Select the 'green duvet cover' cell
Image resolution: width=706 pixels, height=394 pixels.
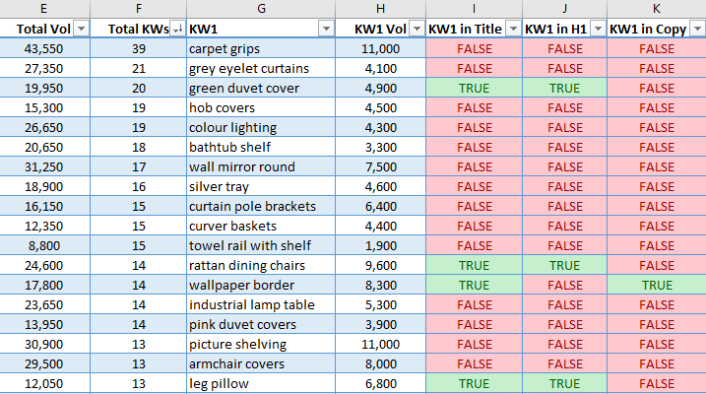coord(243,88)
